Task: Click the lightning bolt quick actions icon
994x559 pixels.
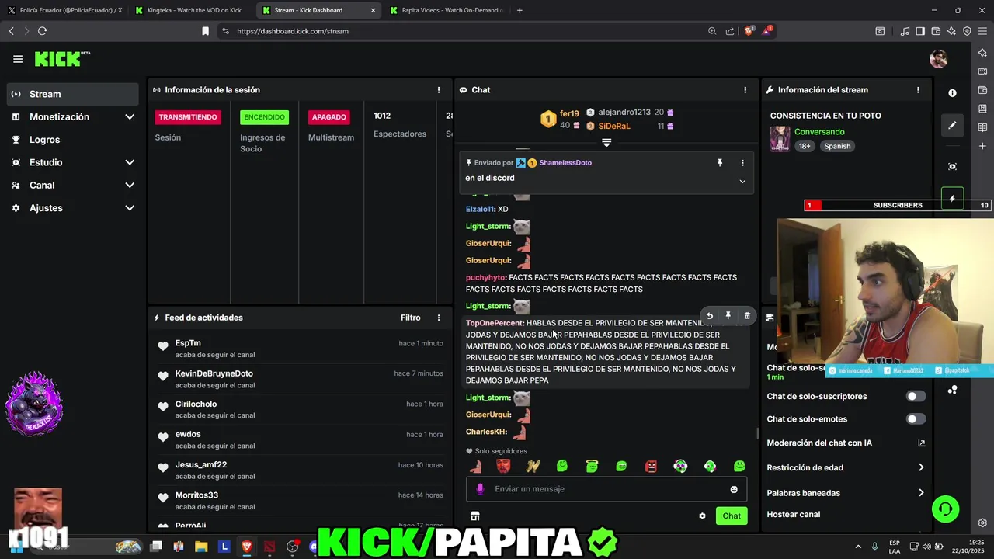Action: pos(952,198)
